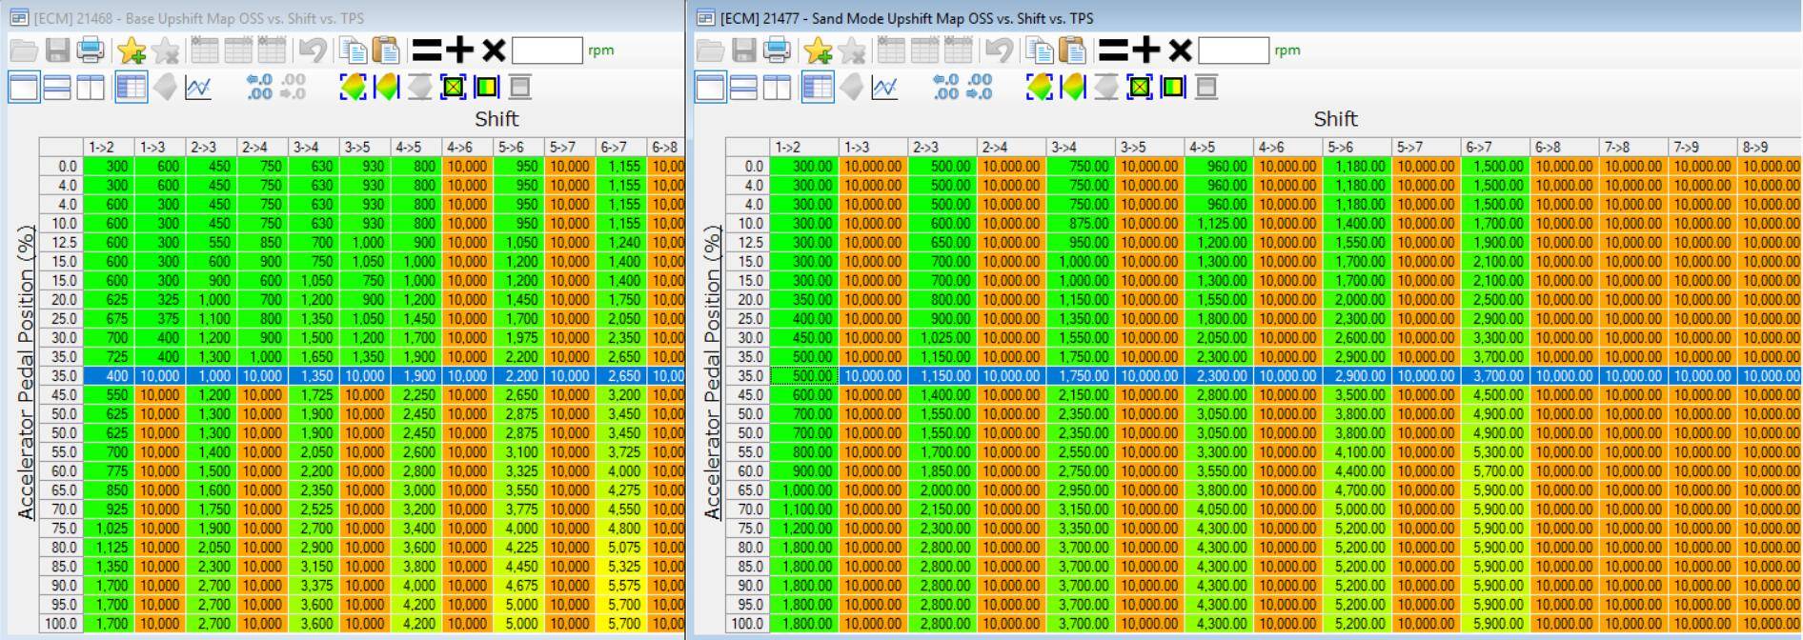Select Sand Mode cell 1,025.00 in row 30.0
This screenshot has width=1803, height=640.
click(942, 338)
